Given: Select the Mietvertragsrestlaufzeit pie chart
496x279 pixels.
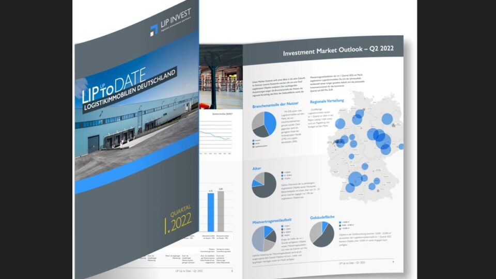Looking at the screenshot, I should click(x=265, y=239).
